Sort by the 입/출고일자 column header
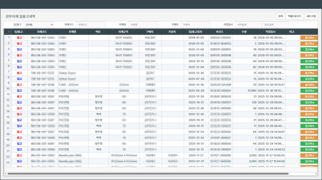This screenshot has width=322, height=180. [x=198, y=32]
